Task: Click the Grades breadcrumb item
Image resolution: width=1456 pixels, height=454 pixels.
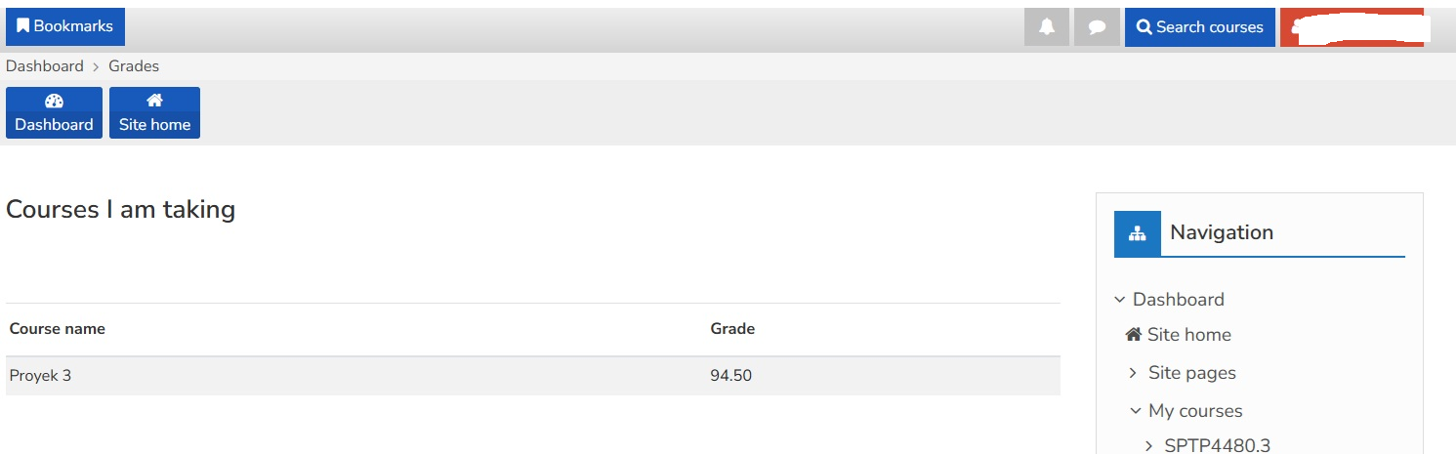Action: (x=134, y=66)
